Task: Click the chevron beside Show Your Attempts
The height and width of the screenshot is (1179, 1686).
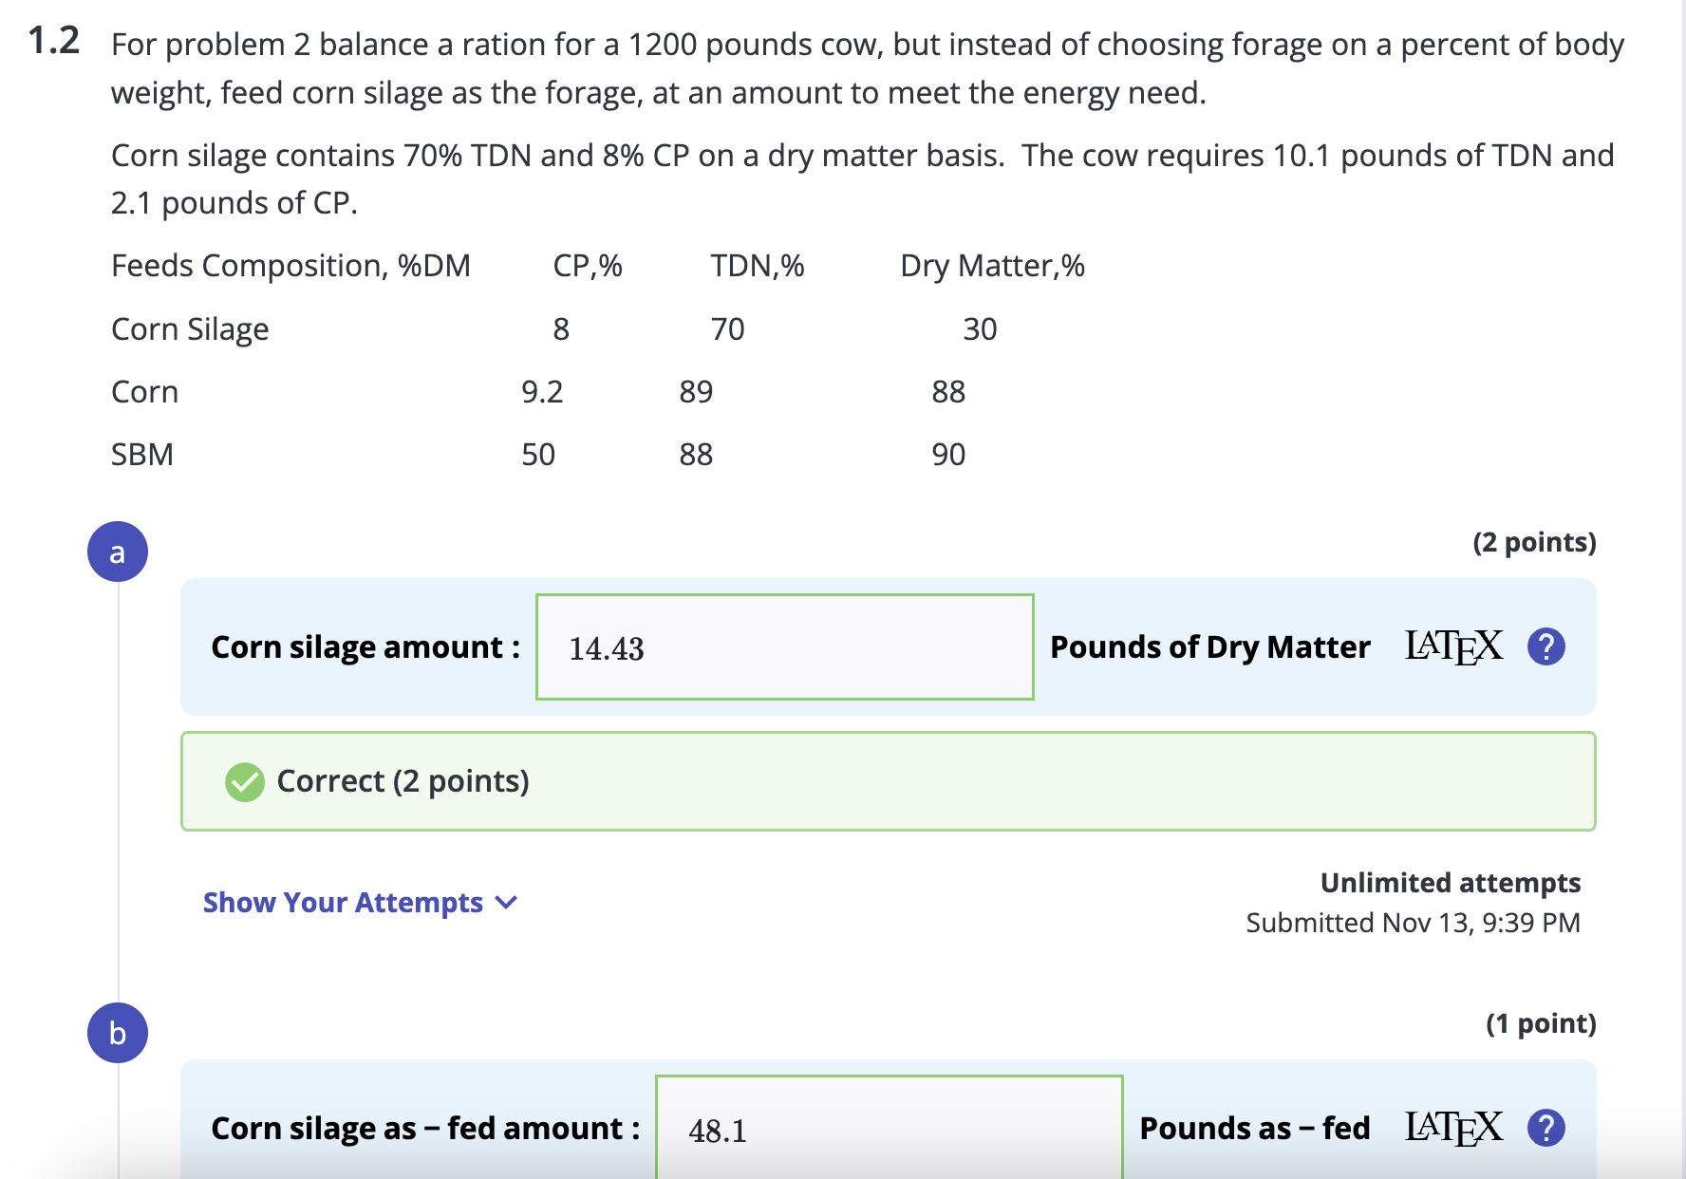Action: (x=506, y=902)
